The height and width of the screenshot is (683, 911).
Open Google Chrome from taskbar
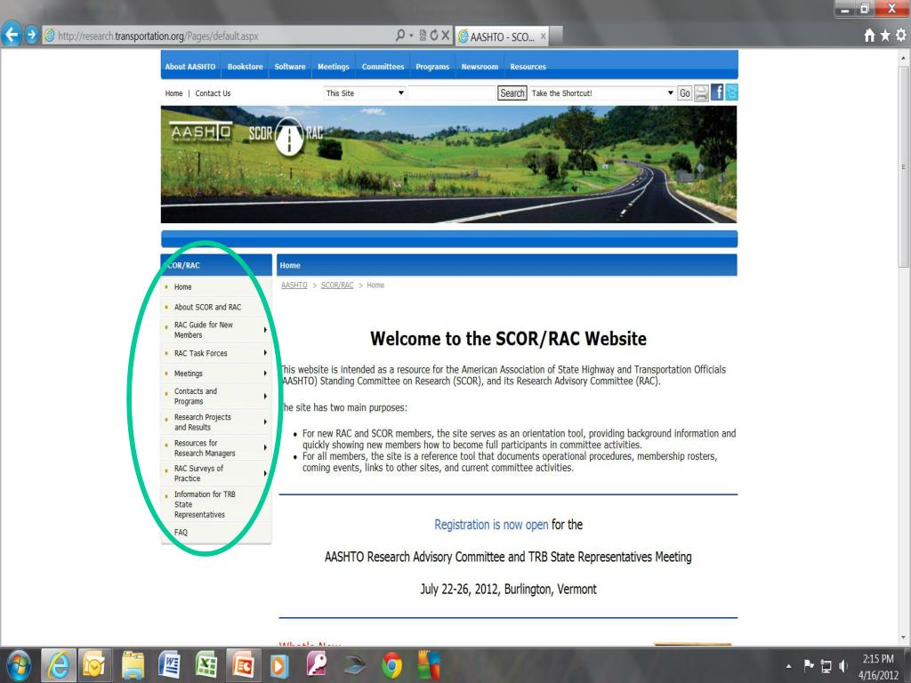point(391,665)
